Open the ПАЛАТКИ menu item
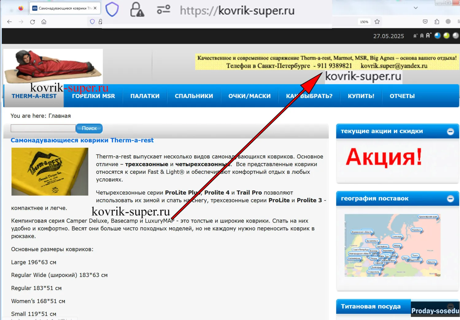460x320 pixels. [x=145, y=96]
